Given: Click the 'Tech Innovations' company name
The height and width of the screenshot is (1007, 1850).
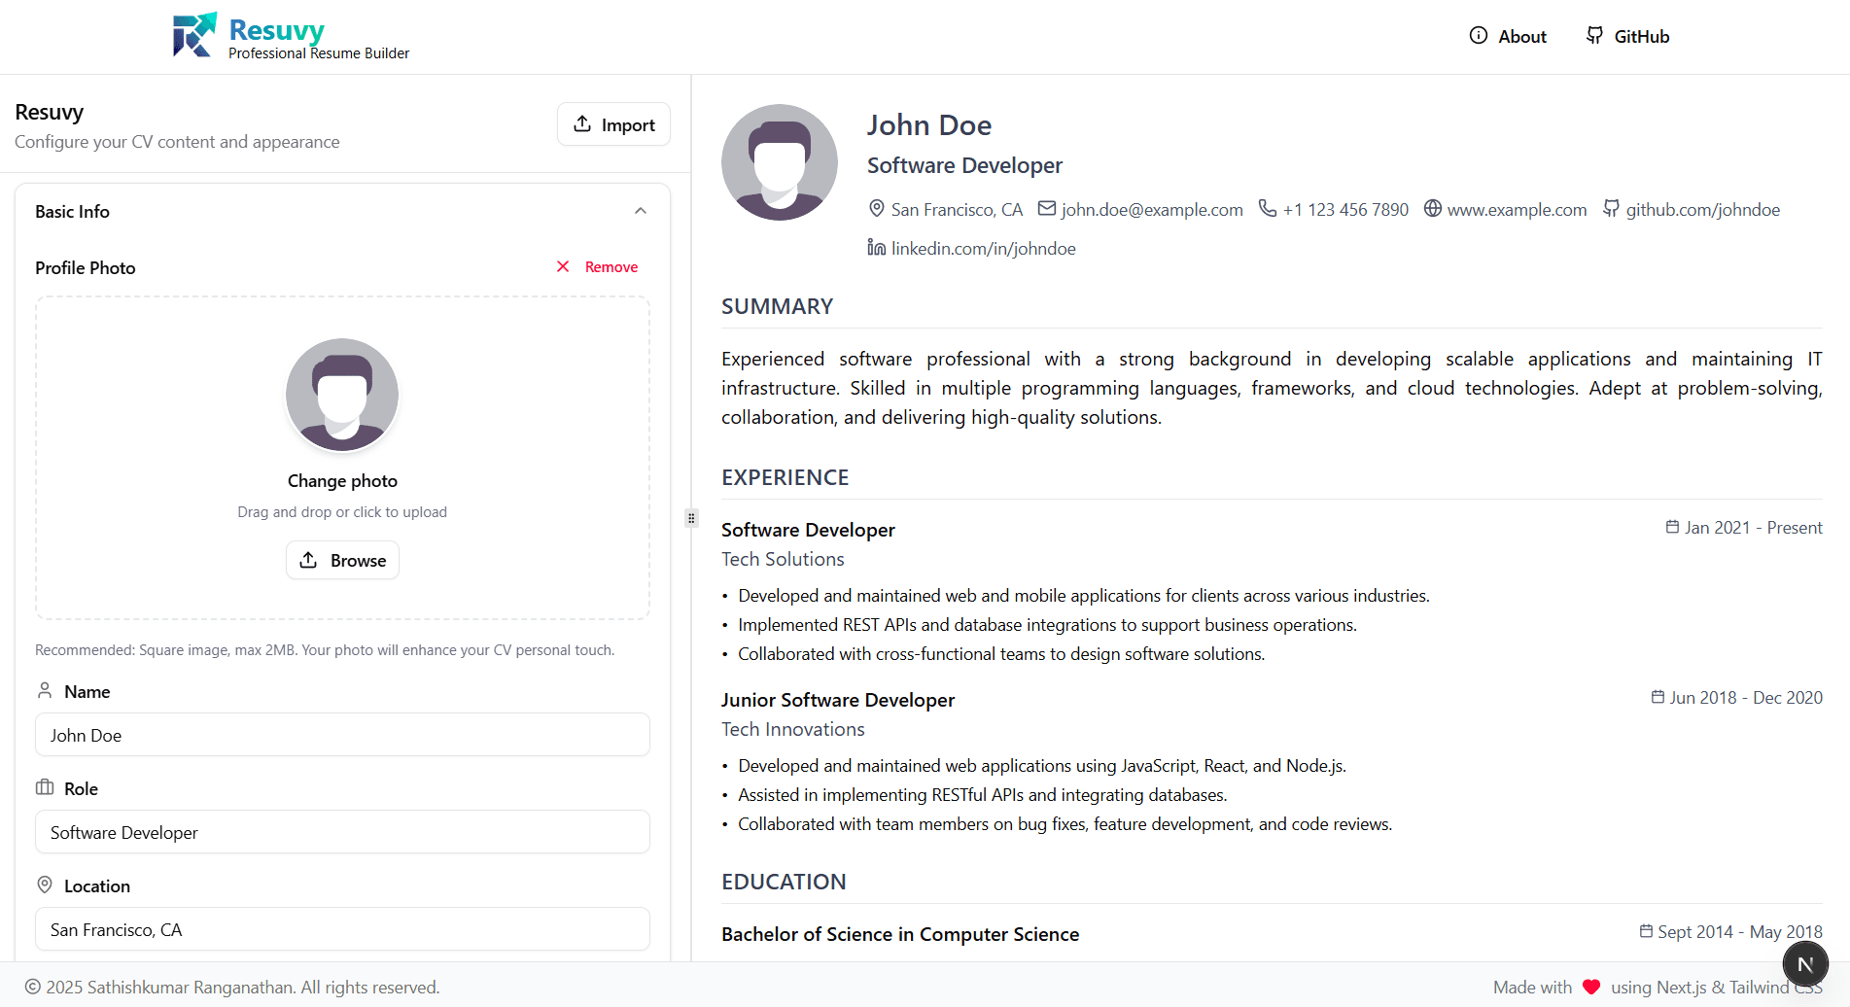Looking at the screenshot, I should [x=793, y=729].
